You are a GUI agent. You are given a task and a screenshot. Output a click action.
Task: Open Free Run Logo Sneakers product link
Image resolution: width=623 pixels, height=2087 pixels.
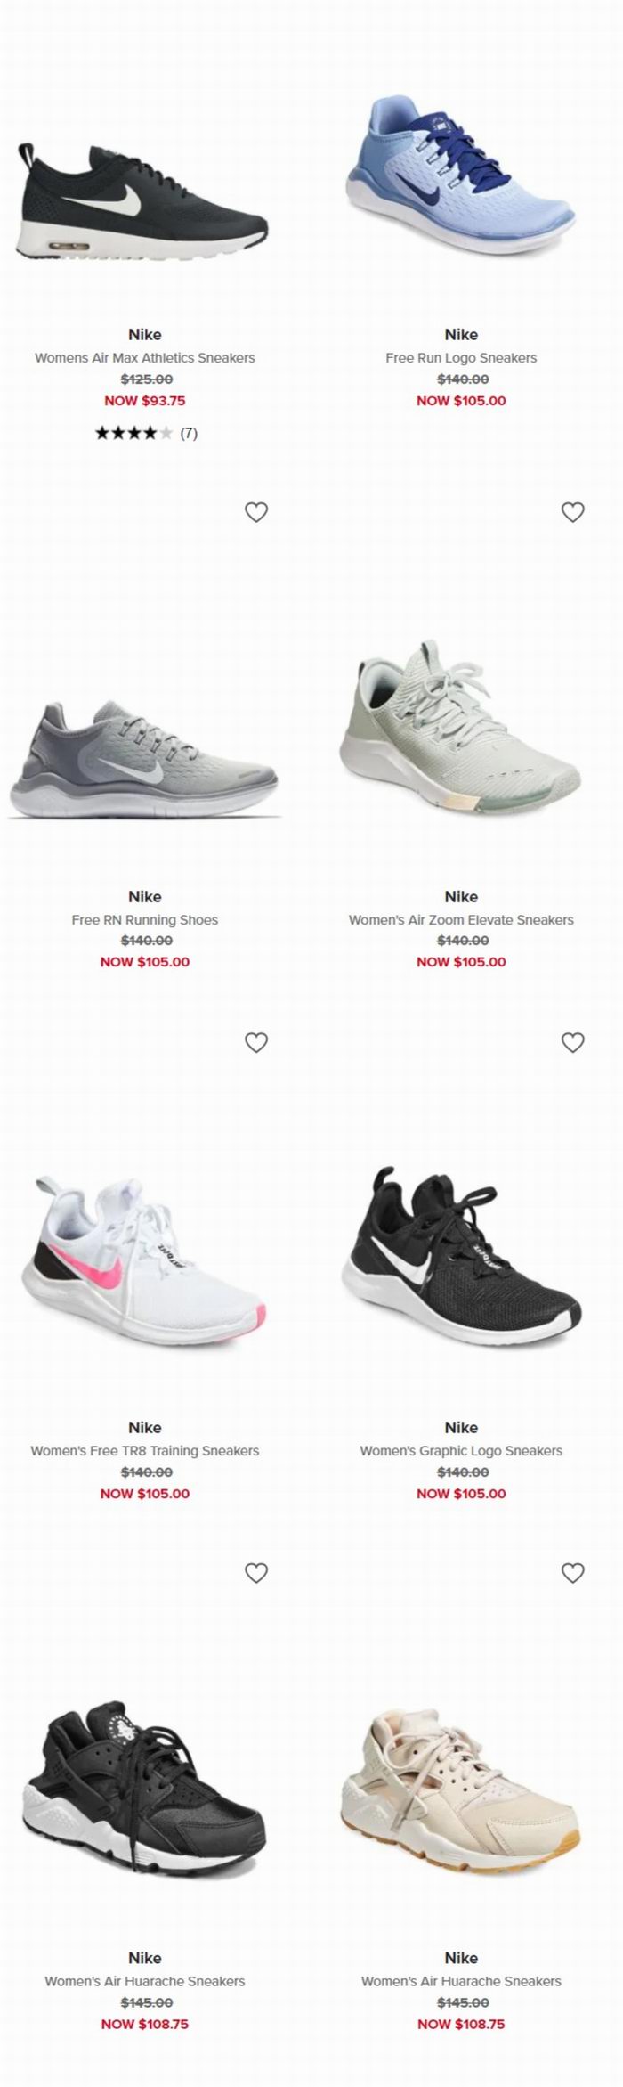click(x=461, y=358)
